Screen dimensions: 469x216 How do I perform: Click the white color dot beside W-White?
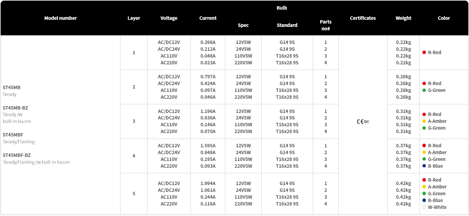(x=424, y=207)
